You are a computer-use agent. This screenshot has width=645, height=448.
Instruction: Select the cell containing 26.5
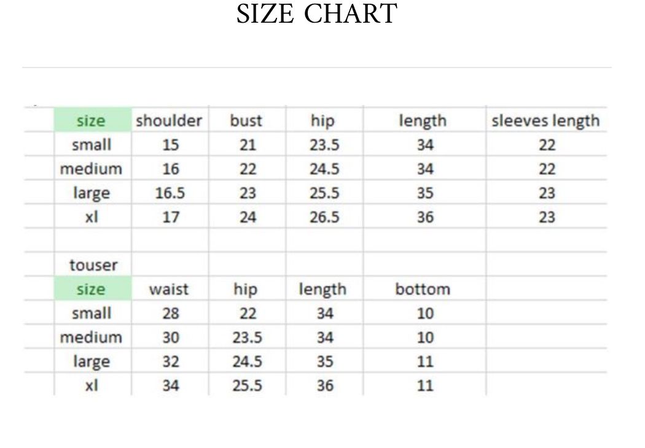324,217
